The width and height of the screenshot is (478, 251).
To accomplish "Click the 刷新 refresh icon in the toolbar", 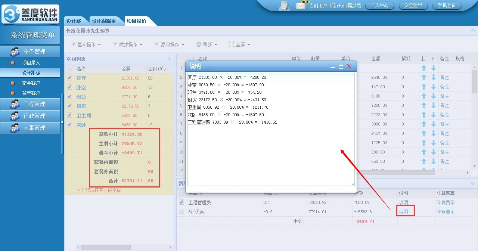I will tap(199, 44).
